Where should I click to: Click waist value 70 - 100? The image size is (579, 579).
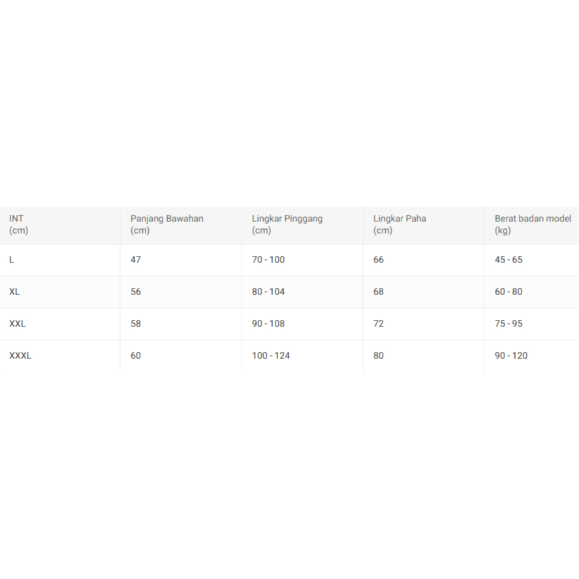[268, 260]
